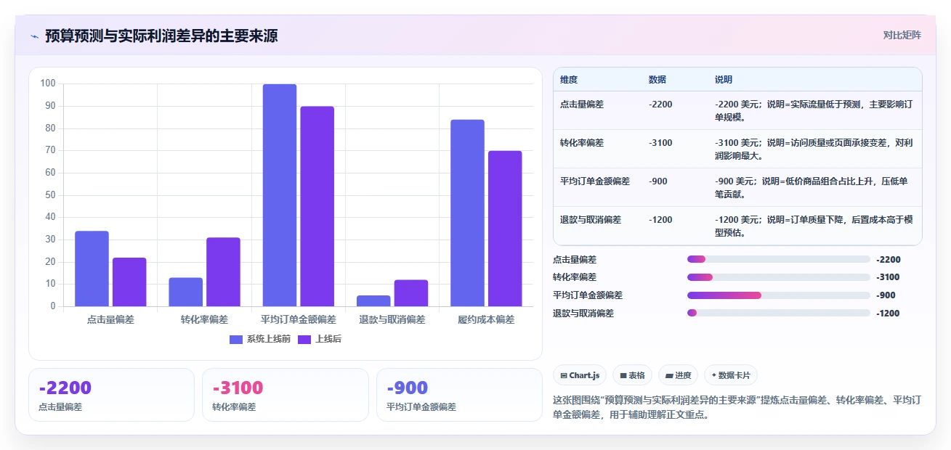Click the 上线后 bar for 平均订单金额偏差

click(317, 206)
